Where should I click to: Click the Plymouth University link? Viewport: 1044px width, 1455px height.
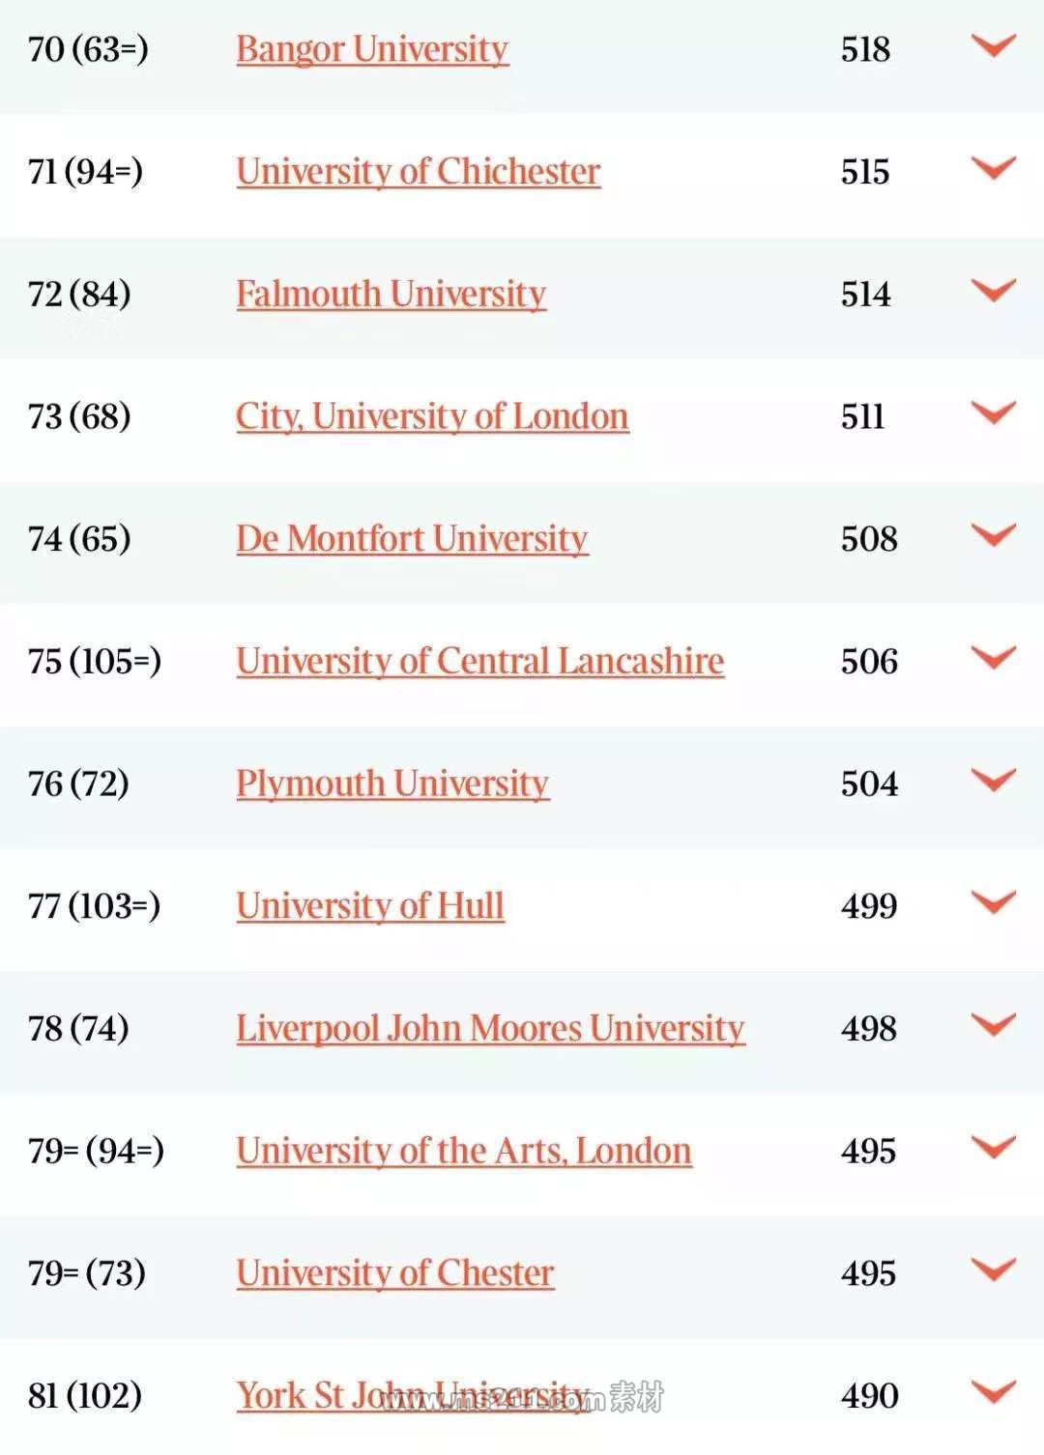pos(392,784)
